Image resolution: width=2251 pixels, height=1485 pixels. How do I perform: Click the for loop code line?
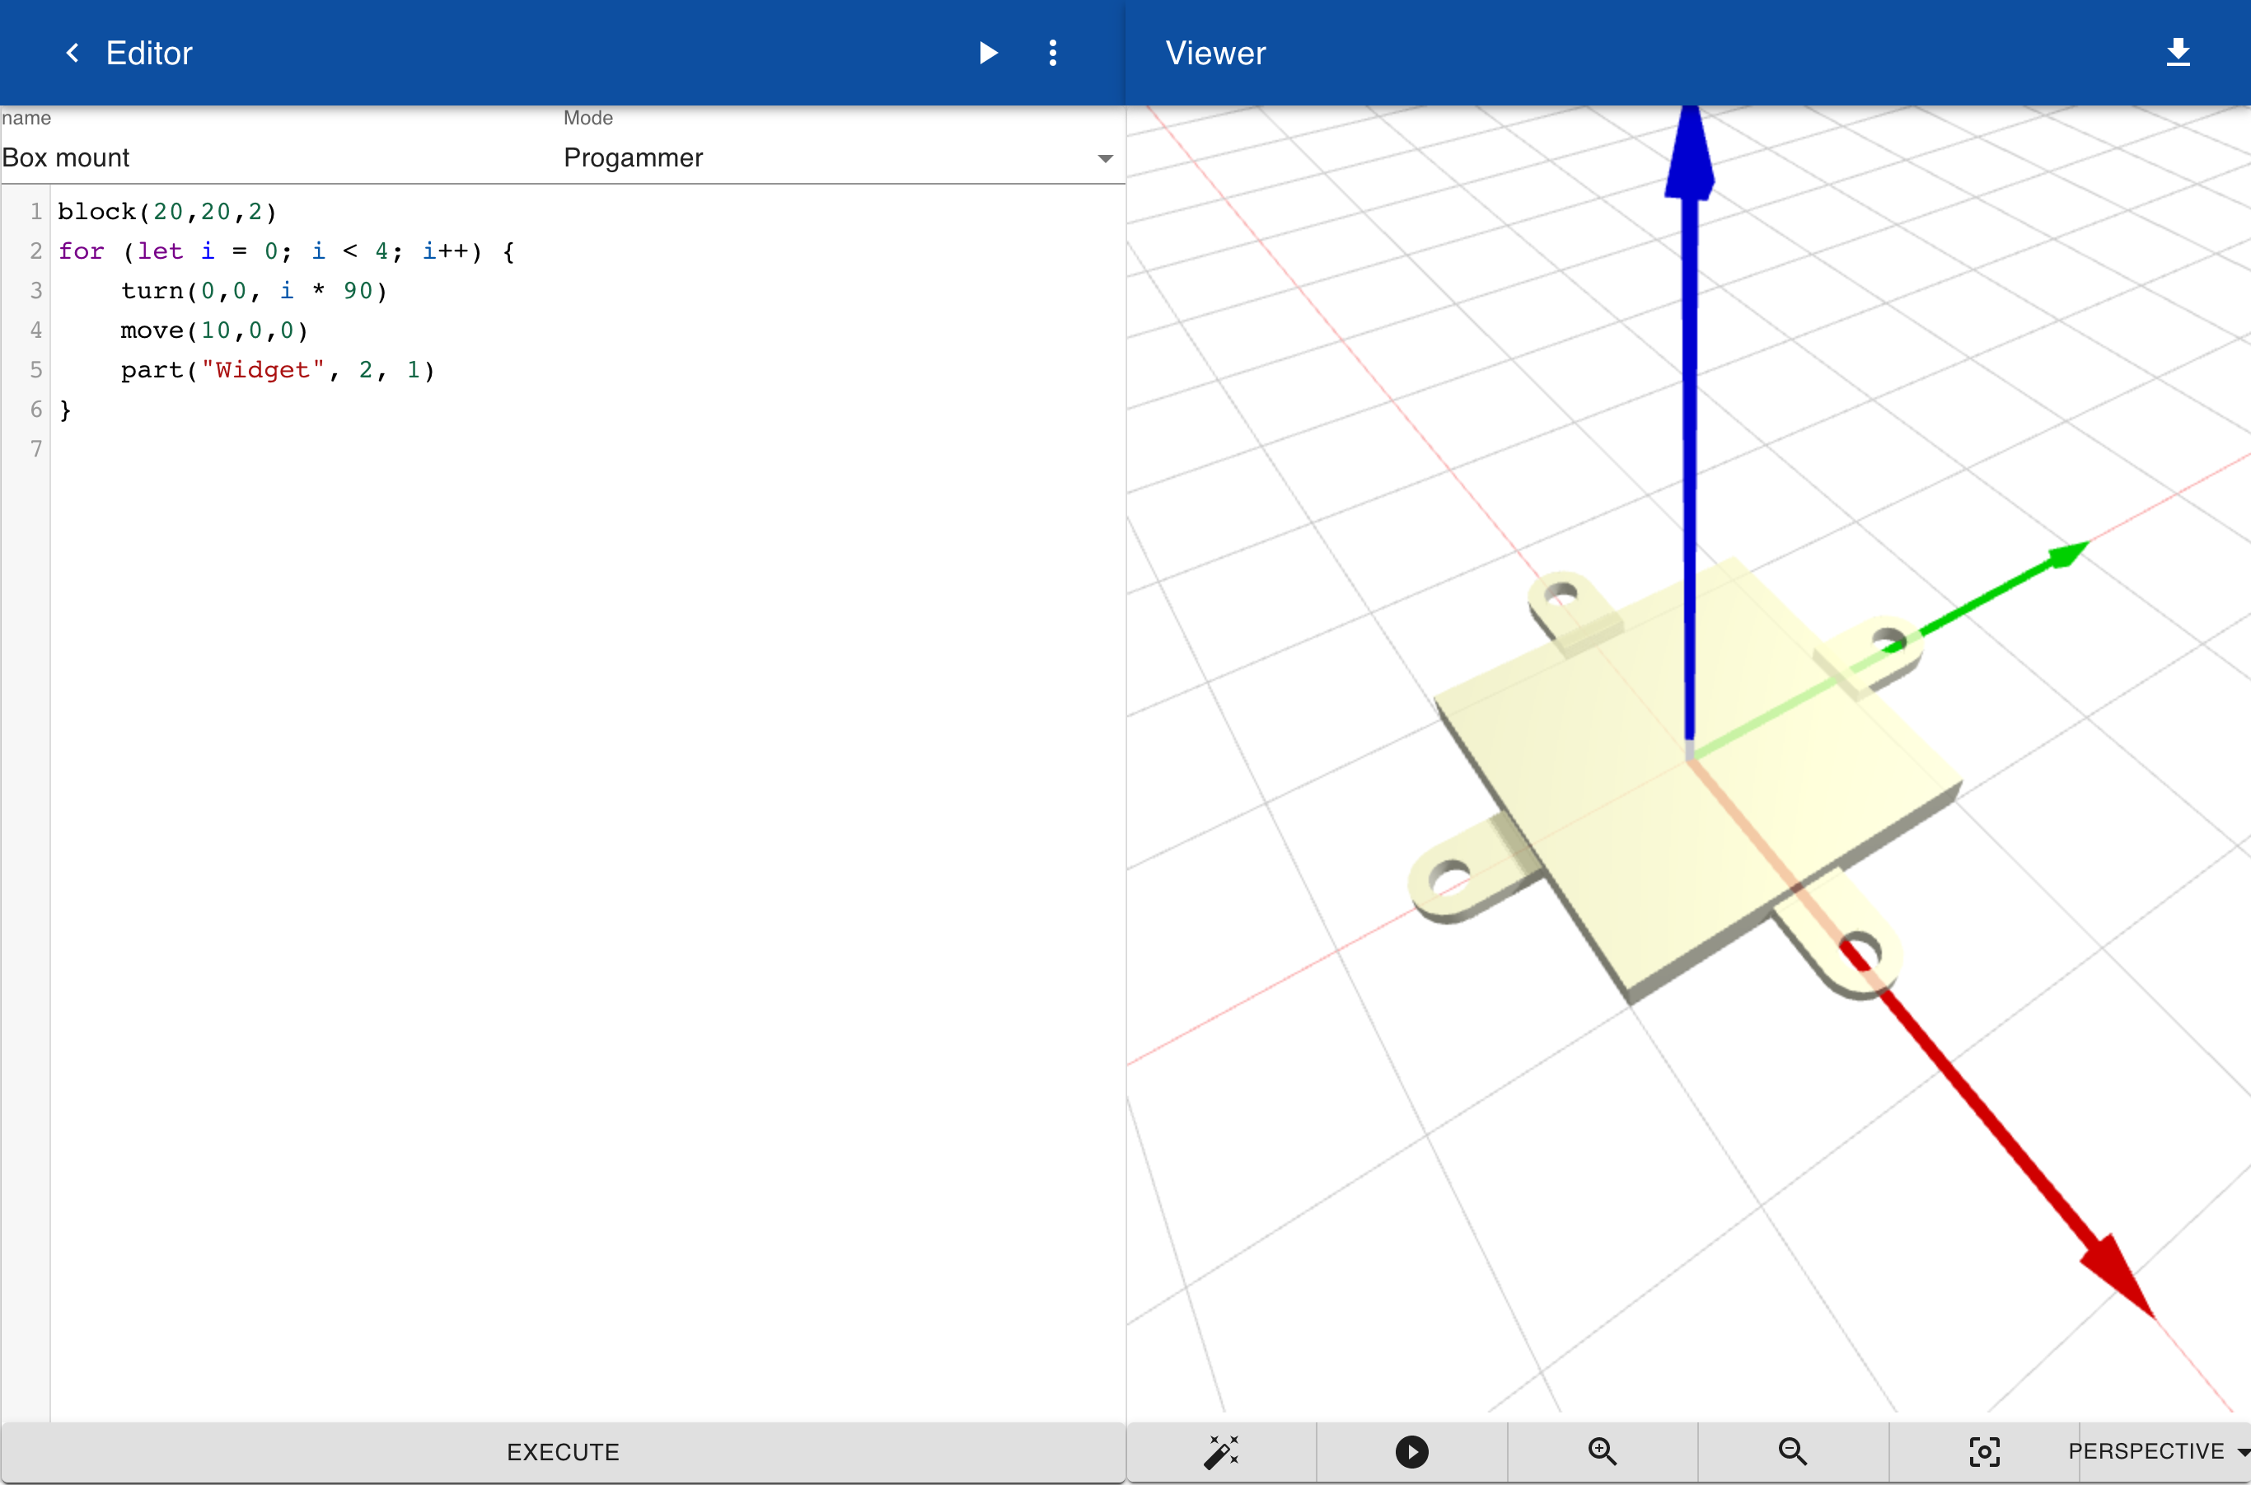286,251
